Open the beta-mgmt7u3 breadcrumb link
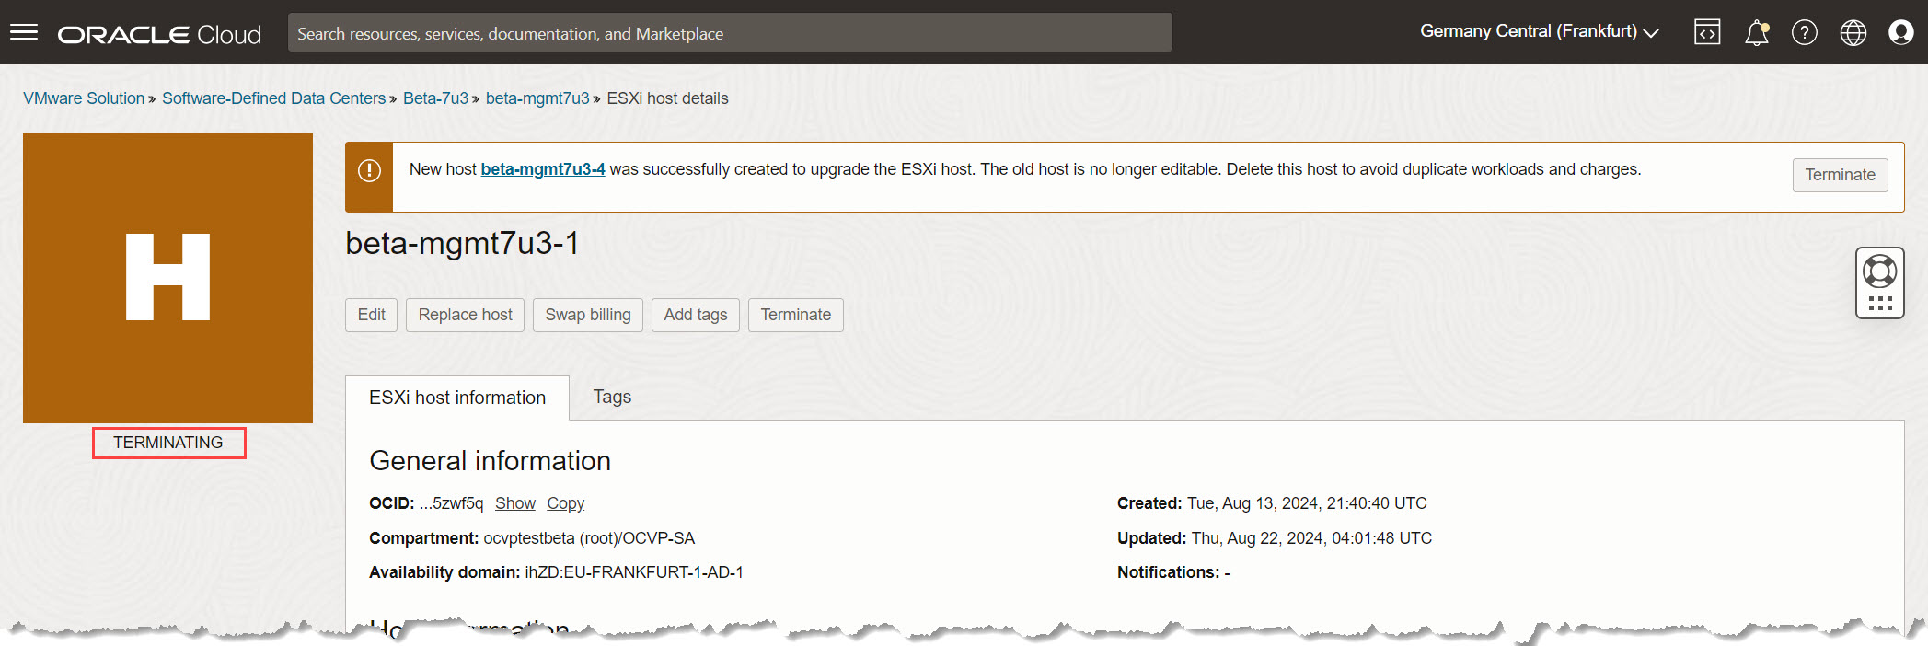Viewport: 1928px width, 646px height. click(x=537, y=98)
